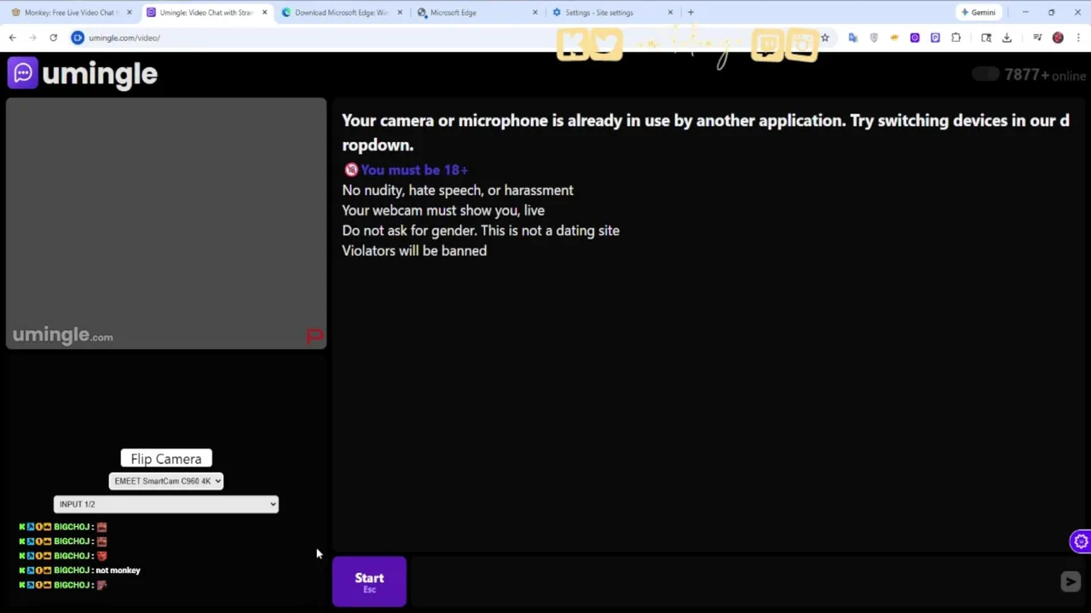Close the Monkey video chat tab
This screenshot has width=1091, height=613.
click(130, 13)
